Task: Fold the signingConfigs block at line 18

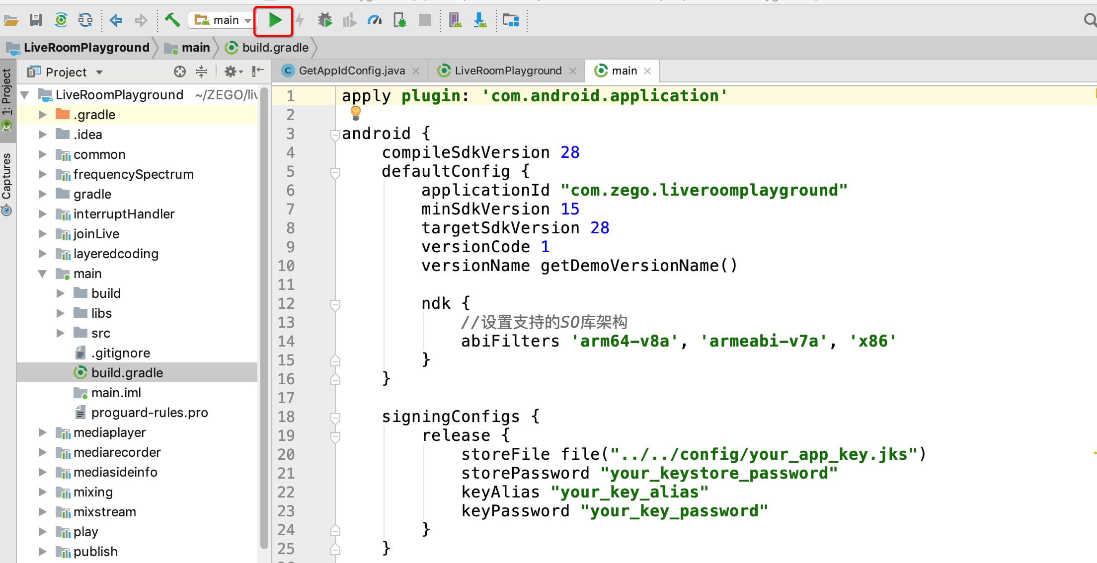Action: (335, 418)
